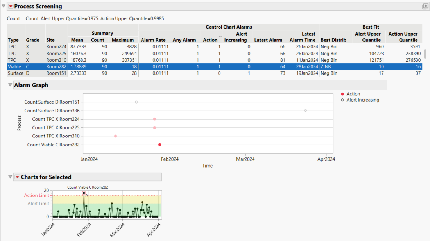This screenshot has width=430, height=241.
Task: Click the Process axis label of Alarm Graph
Action: (19, 123)
